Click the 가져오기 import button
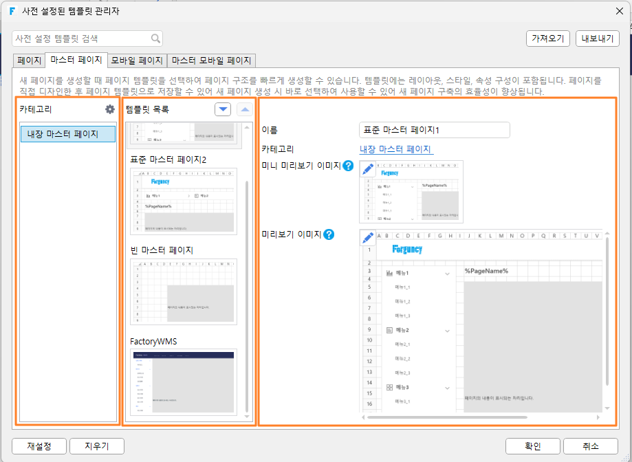Viewport: 632px width, 462px height. click(548, 38)
